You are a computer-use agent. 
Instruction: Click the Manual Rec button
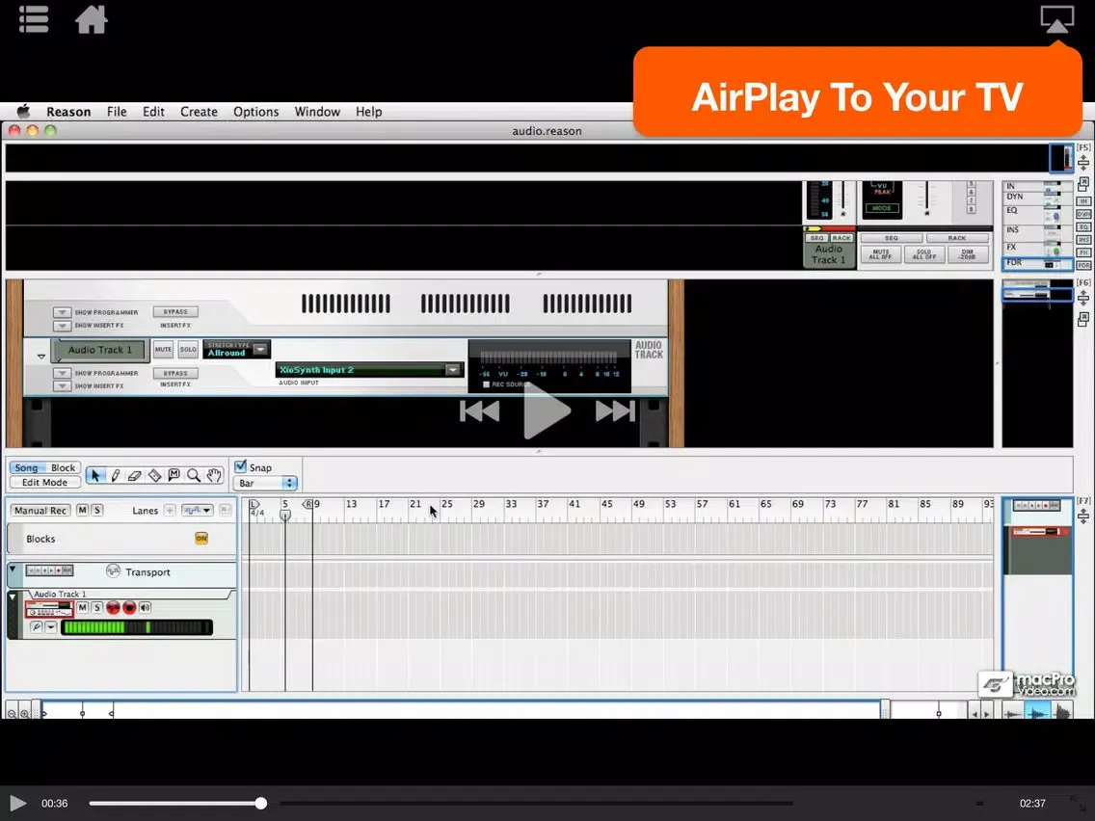[x=40, y=511]
